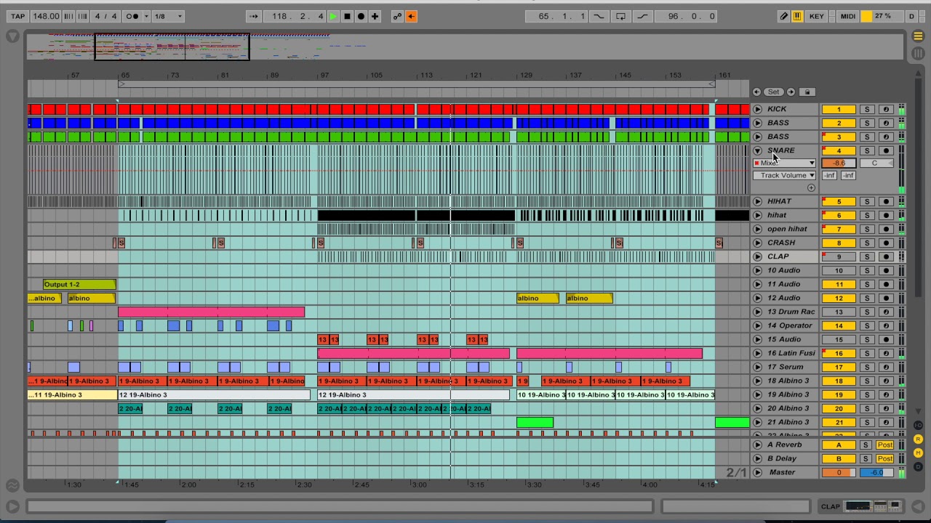The image size is (931, 523).
Task: Arm the HIHAT track for recording
Action: (886, 201)
